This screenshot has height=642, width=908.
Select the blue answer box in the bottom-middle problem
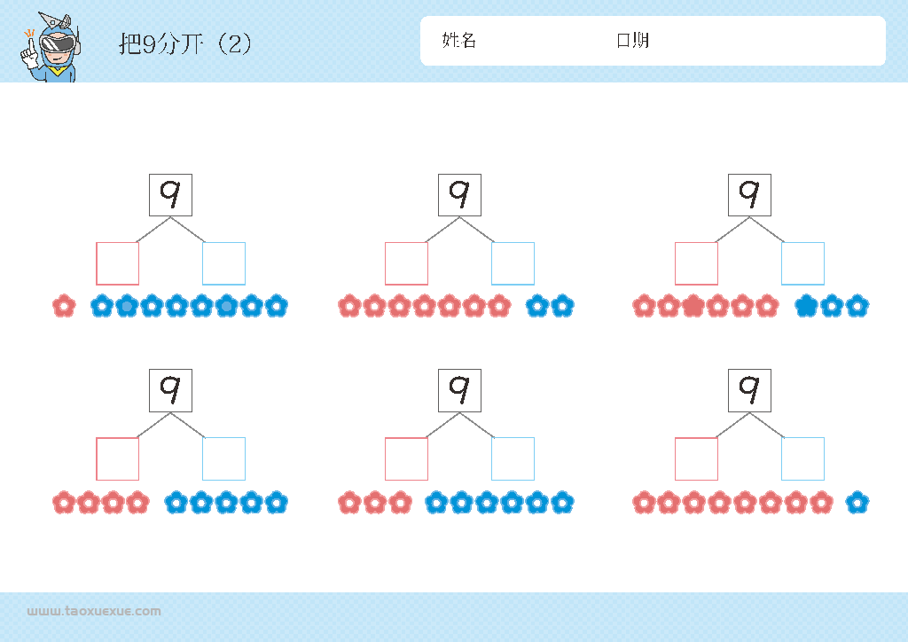513,459
